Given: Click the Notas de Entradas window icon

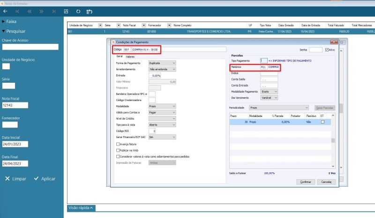Looking at the screenshot, I should tap(2, 3).
